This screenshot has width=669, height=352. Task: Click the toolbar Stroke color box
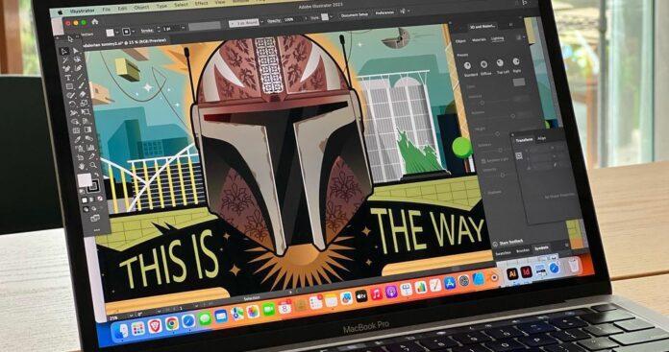pyautogui.click(x=93, y=186)
